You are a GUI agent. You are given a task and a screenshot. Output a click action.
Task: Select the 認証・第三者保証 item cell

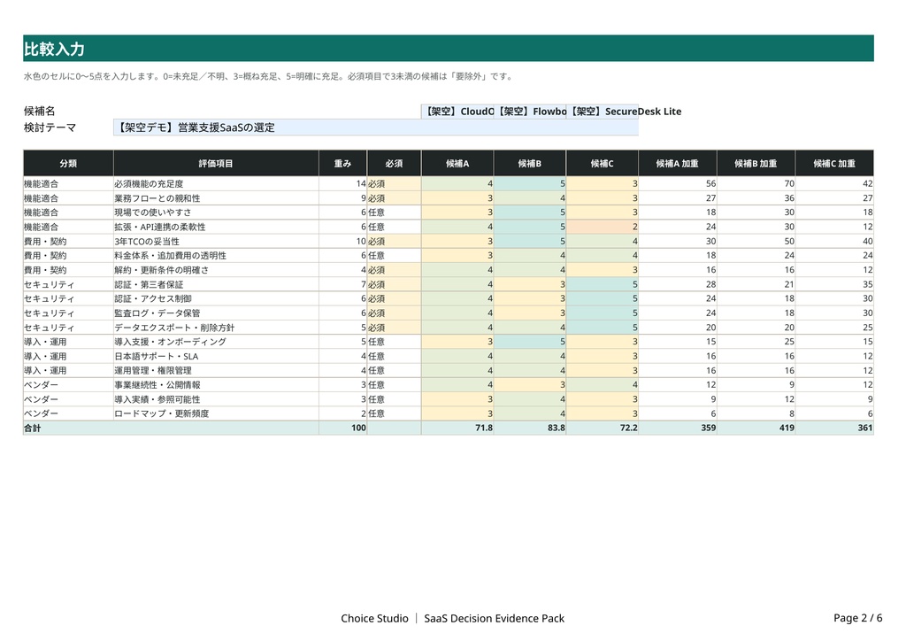(x=216, y=284)
